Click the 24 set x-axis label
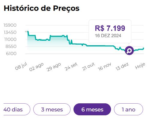 [71, 66]
